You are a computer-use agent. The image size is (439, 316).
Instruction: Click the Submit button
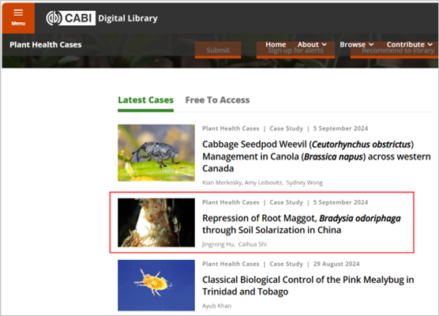218,50
